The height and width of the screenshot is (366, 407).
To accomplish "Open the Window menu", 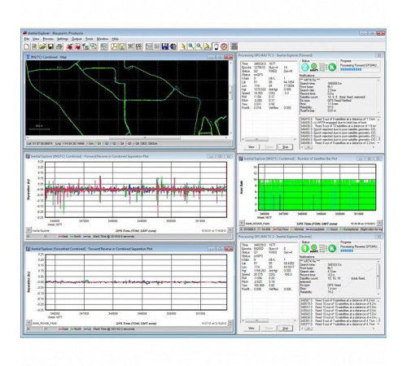I will [103, 39].
